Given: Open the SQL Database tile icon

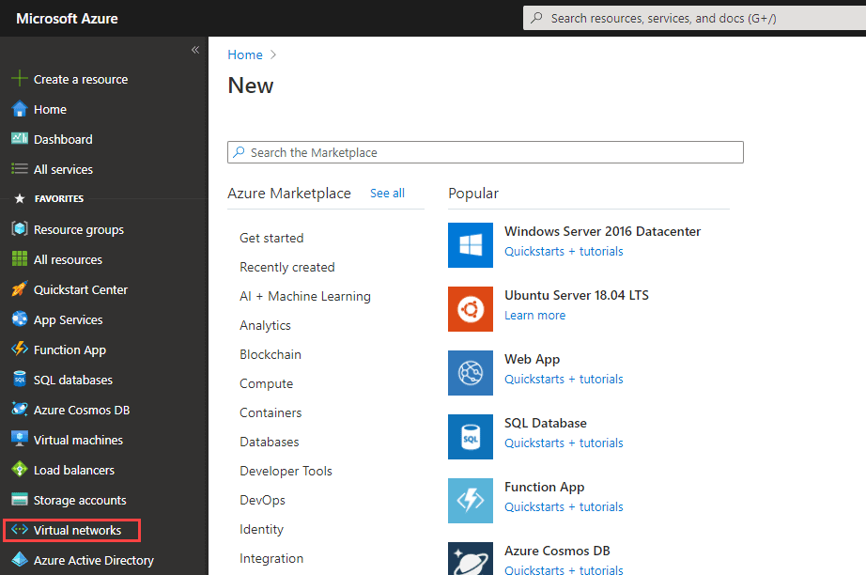Looking at the screenshot, I should [x=471, y=437].
